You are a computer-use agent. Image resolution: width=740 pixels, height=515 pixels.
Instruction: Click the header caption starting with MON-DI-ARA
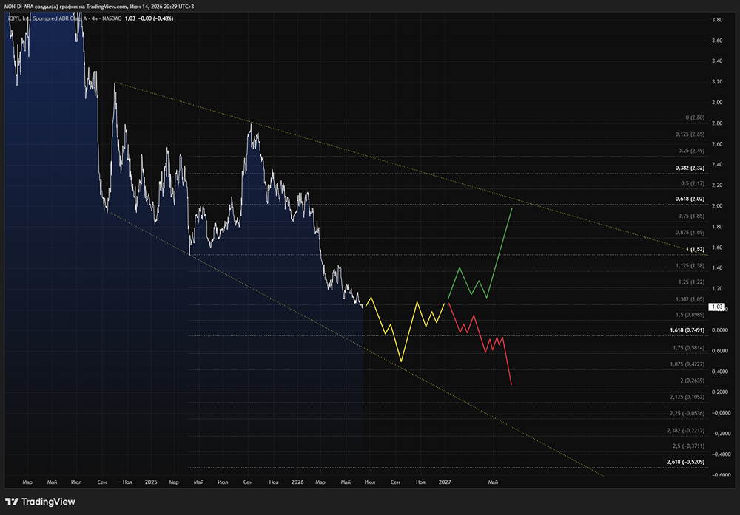pyautogui.click(x=99, y=6)
